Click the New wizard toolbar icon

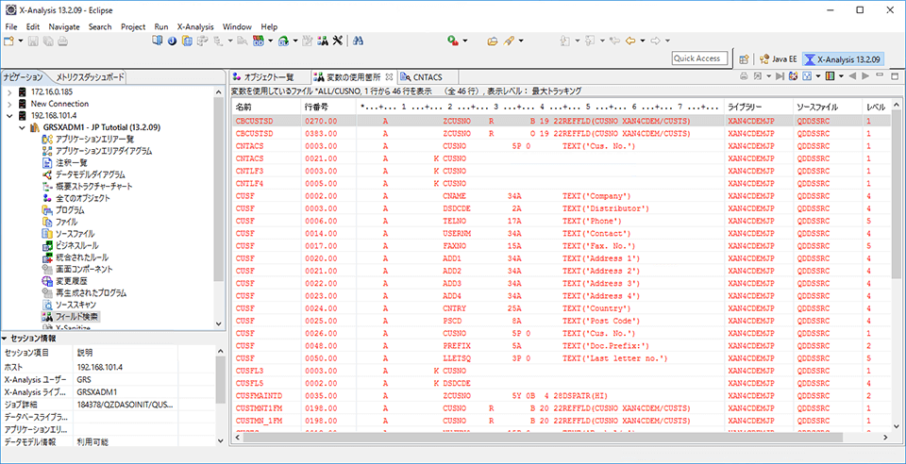[x=8, y=41]
